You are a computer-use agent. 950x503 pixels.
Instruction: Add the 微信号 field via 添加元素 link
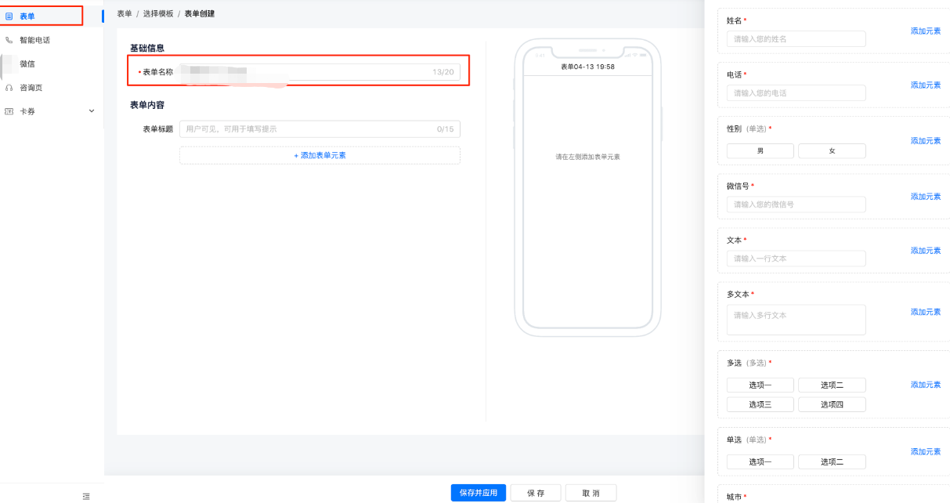tap(925, 196)
